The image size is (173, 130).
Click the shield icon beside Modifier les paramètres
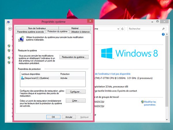point(142,102)
